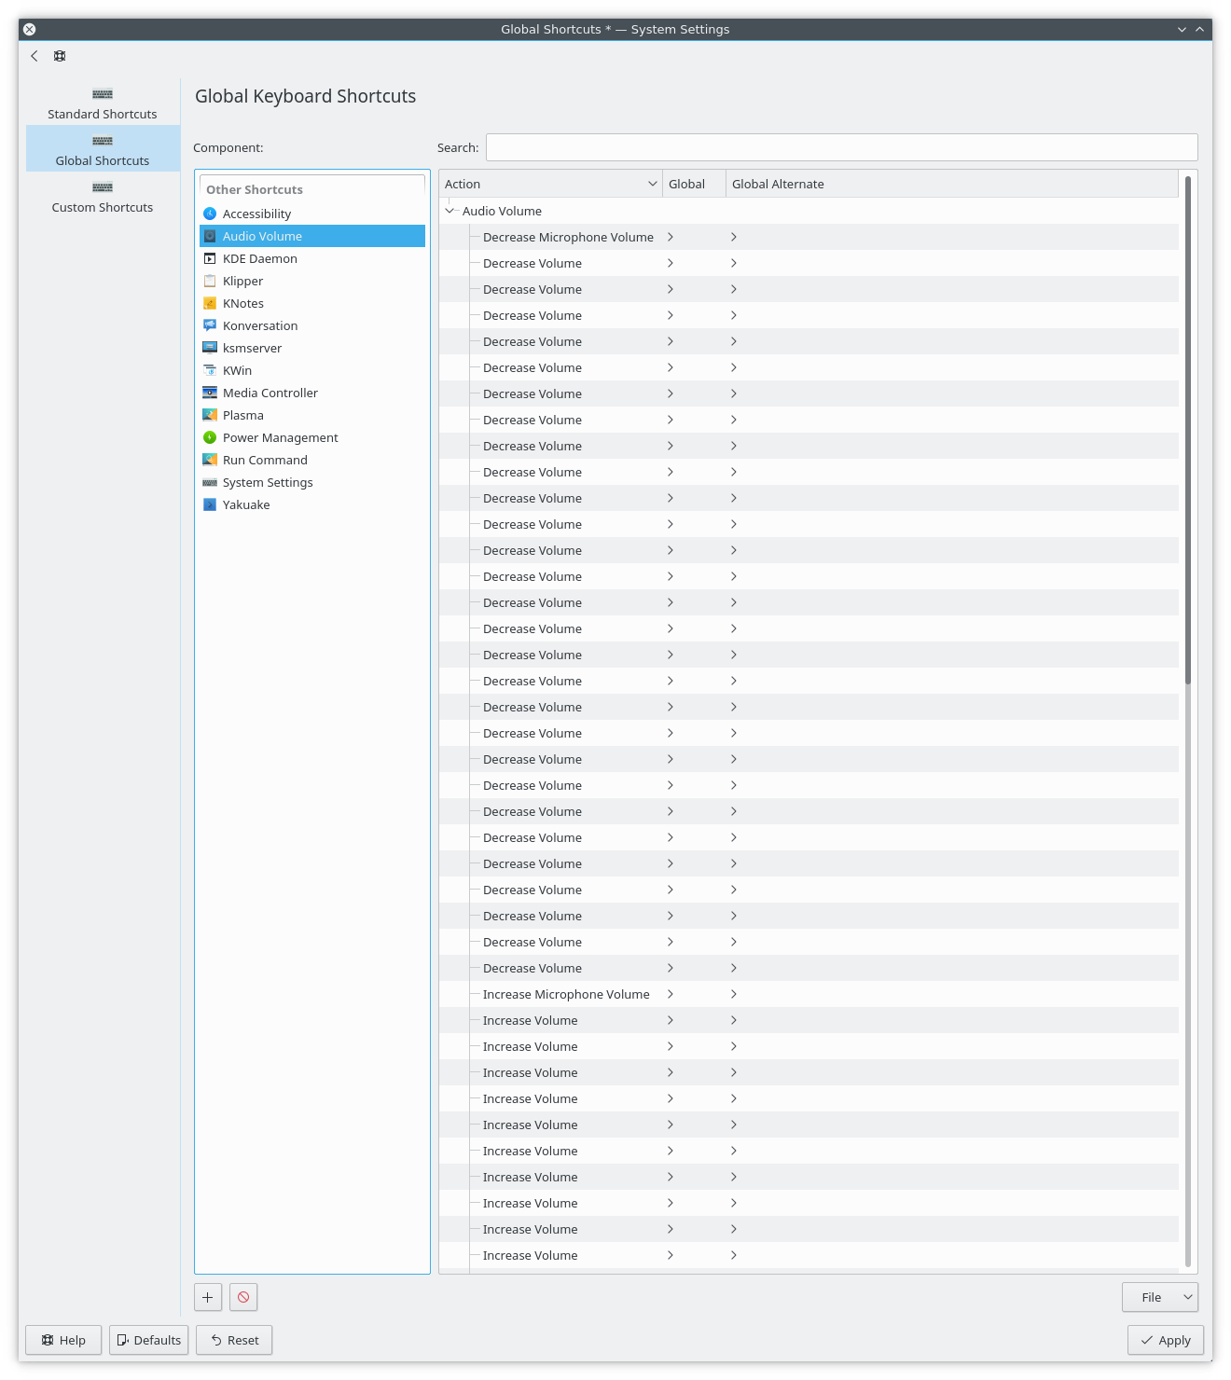
Task: Click the Plasma component icon
Action: click(x=210, y=415)
